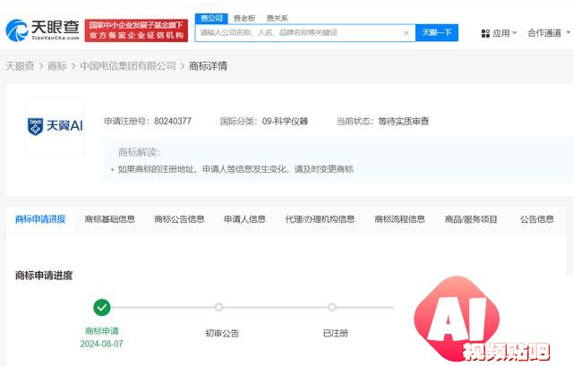
Task: Click the 天眼一下 search button
Action: [437, 33]
